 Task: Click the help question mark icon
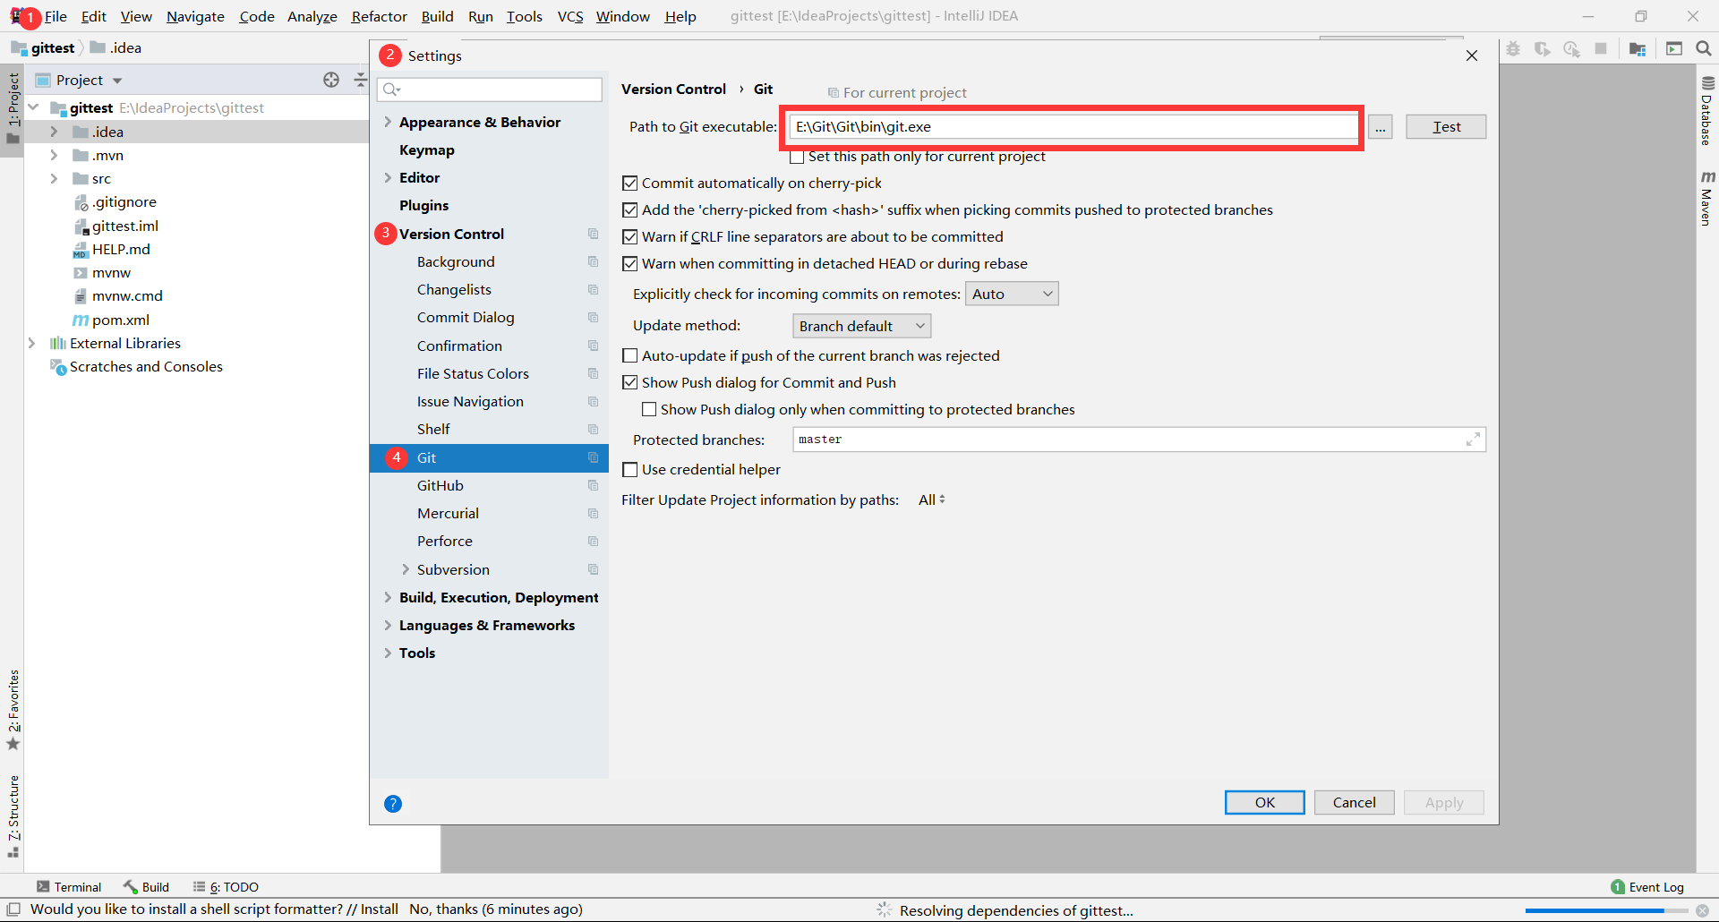tap(393, 804)
